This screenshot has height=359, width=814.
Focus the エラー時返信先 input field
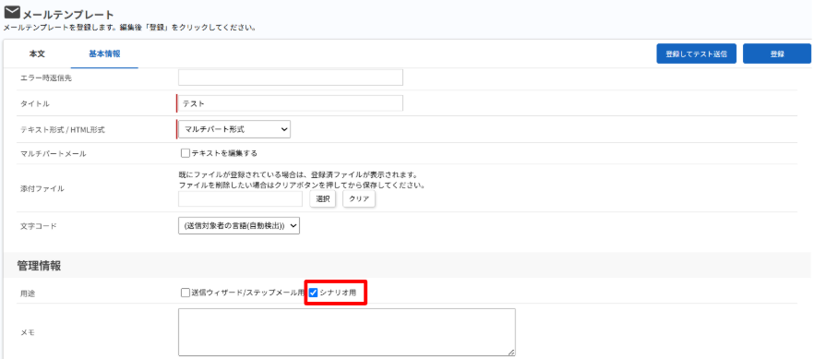coord(291,78)
